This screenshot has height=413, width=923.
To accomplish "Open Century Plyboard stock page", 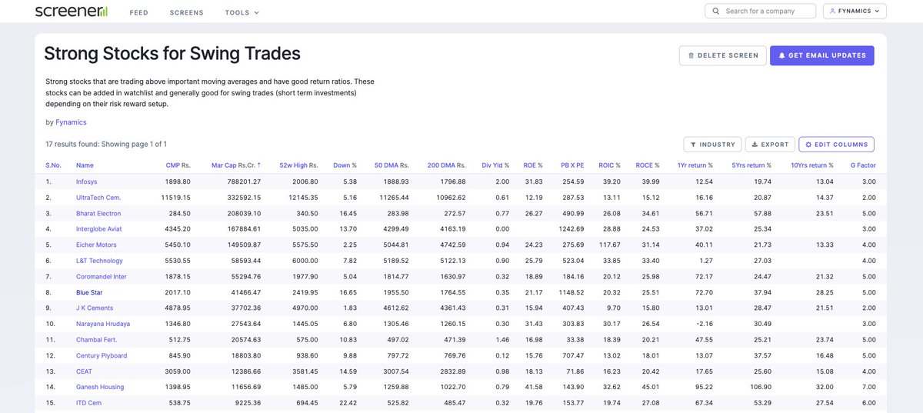I will (x=102, y=355).
